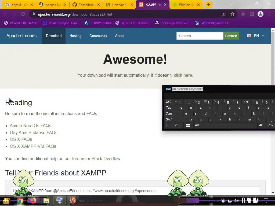The height and width of the screenshot is (206, 275).
Task: Open the Hosting nav menu item
Action: [75, 36]
